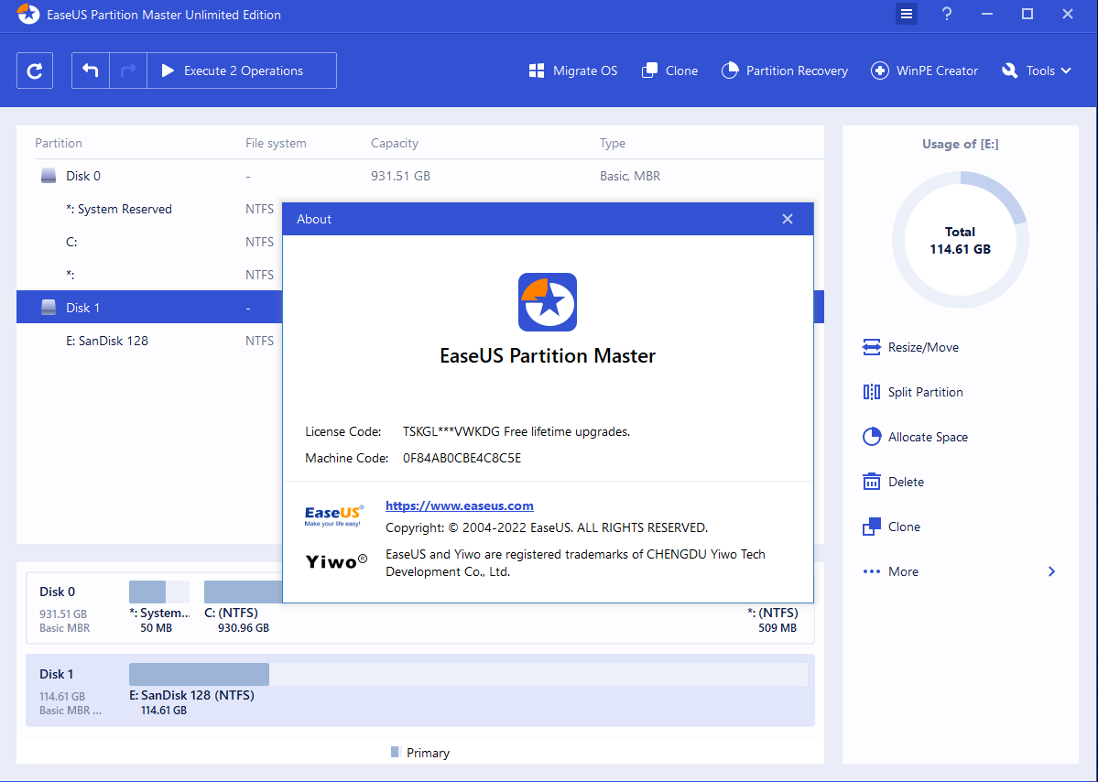This screenshot has width=1098, height=782.
Task: Choose Allocate Space action
Action: [x=915, y=437]
